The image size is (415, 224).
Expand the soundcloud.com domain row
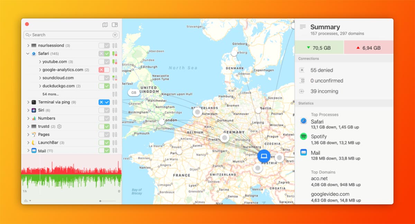tap(40, 78)
